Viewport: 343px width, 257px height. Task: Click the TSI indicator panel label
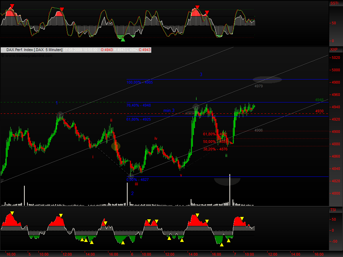(333, 209)
